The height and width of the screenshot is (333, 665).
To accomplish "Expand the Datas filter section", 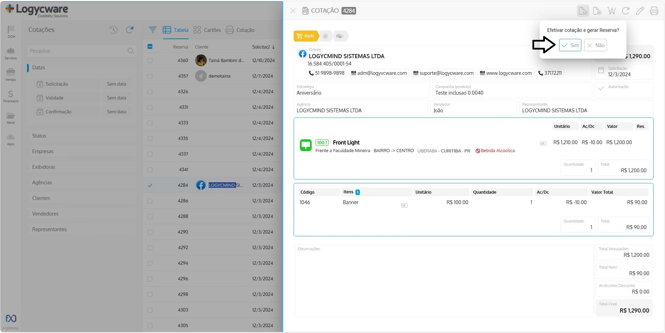I will tap(82, 68).
